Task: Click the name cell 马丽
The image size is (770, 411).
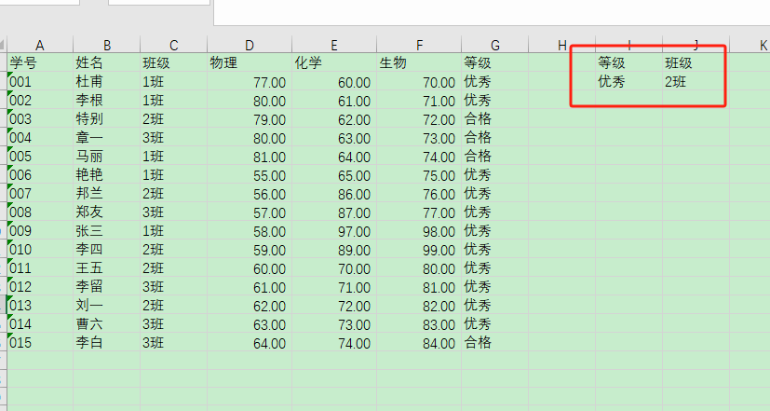Action: click(106, 156)
